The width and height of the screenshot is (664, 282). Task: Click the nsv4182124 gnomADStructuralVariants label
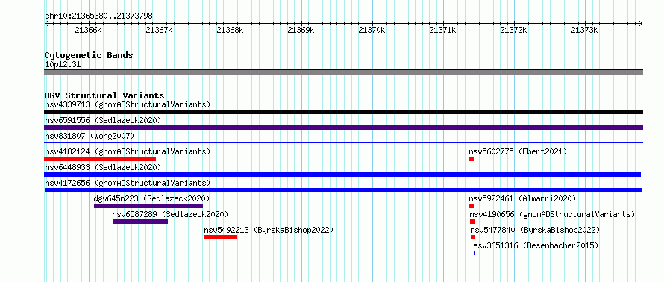coord(128,151)
